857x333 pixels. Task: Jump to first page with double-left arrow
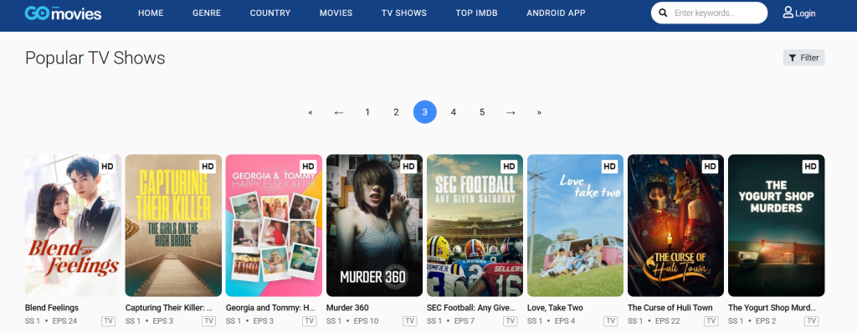coord(310,112)
